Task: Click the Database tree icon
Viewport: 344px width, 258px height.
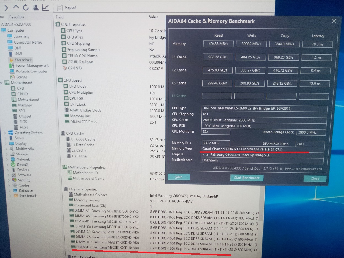Action: [15, 190]
